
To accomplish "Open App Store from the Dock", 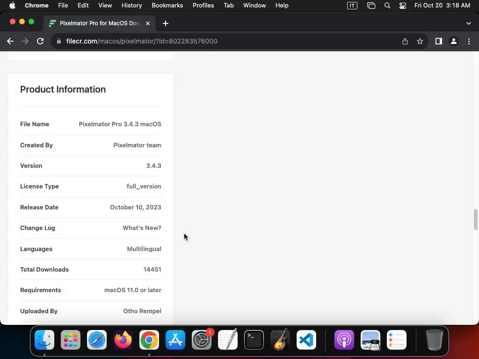I will coord(175,340).
